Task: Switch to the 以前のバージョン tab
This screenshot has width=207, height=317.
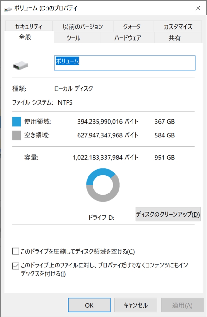Action: [x=83, y=27]
